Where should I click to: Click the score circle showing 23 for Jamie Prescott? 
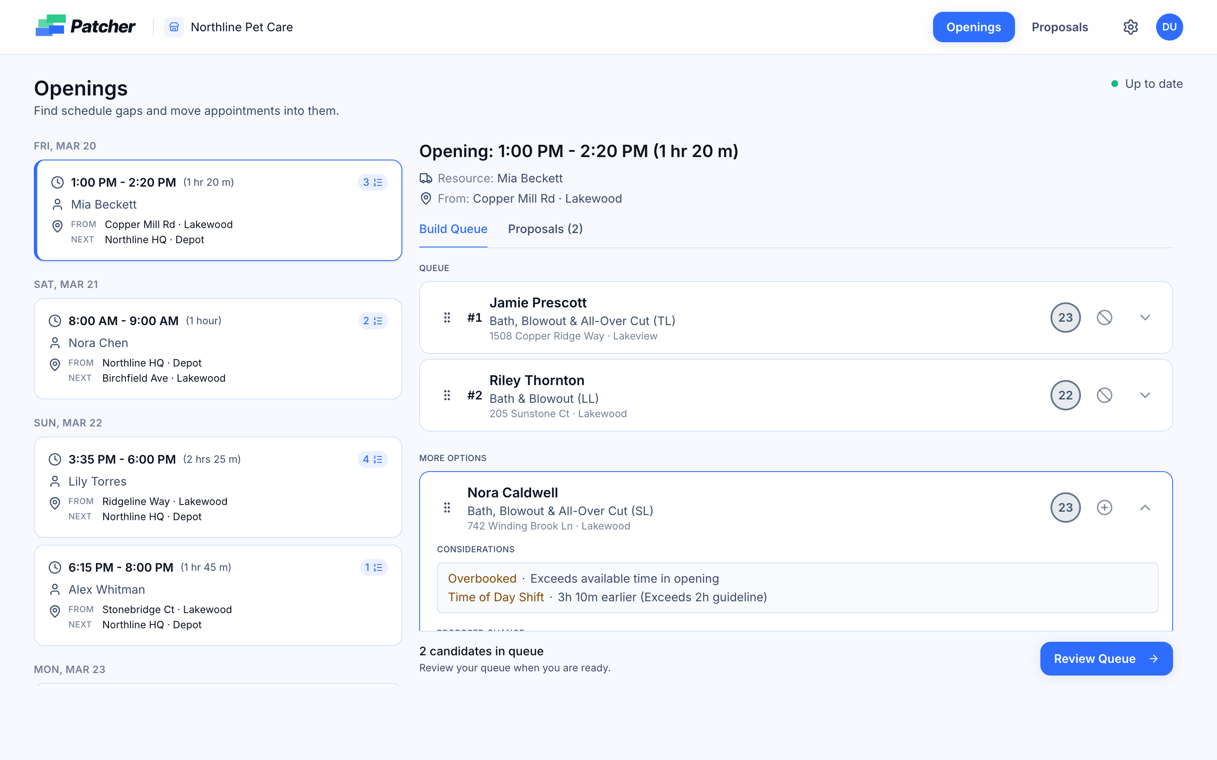point(1065,317)
